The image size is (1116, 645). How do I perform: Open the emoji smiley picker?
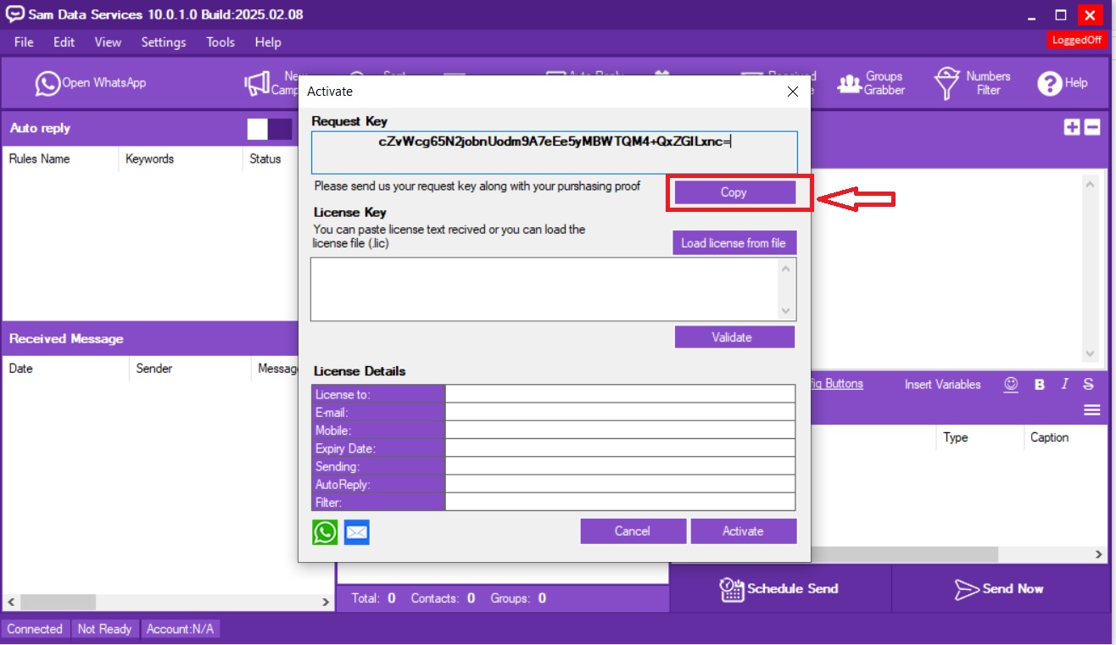click(x=1011, y=384)
